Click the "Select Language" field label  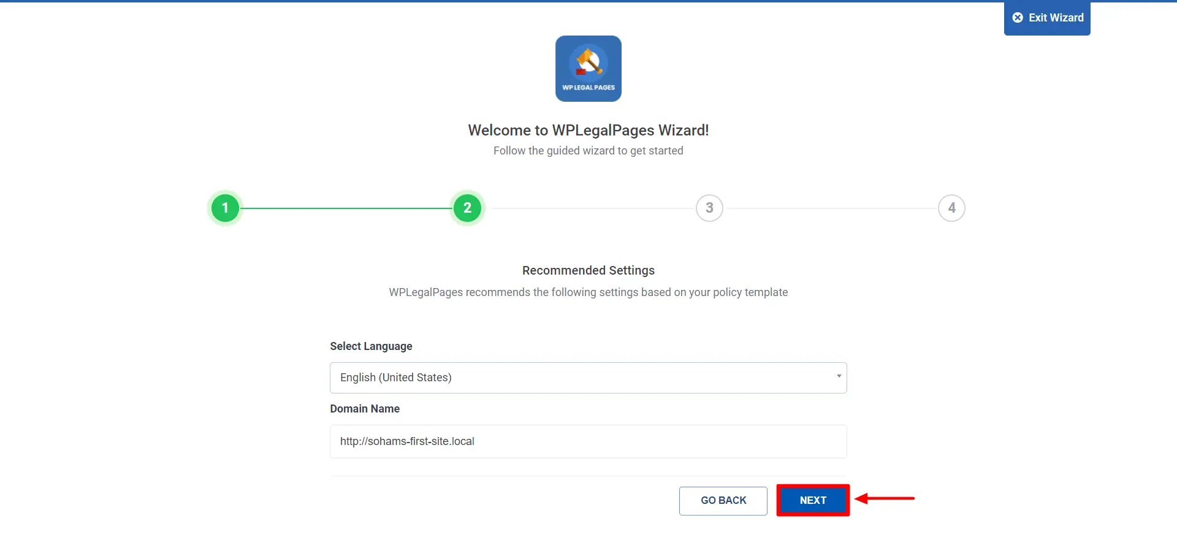click(371, 346)
